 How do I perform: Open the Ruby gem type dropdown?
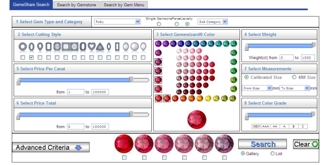tap(117, 21)
